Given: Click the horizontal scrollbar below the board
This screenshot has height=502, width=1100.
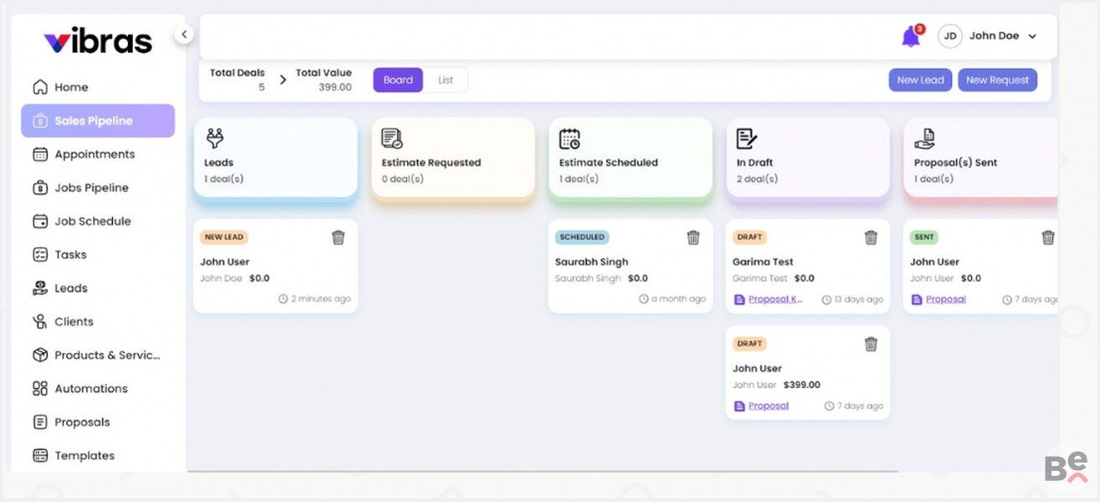Looking at the screenshot, I should 542,472.
